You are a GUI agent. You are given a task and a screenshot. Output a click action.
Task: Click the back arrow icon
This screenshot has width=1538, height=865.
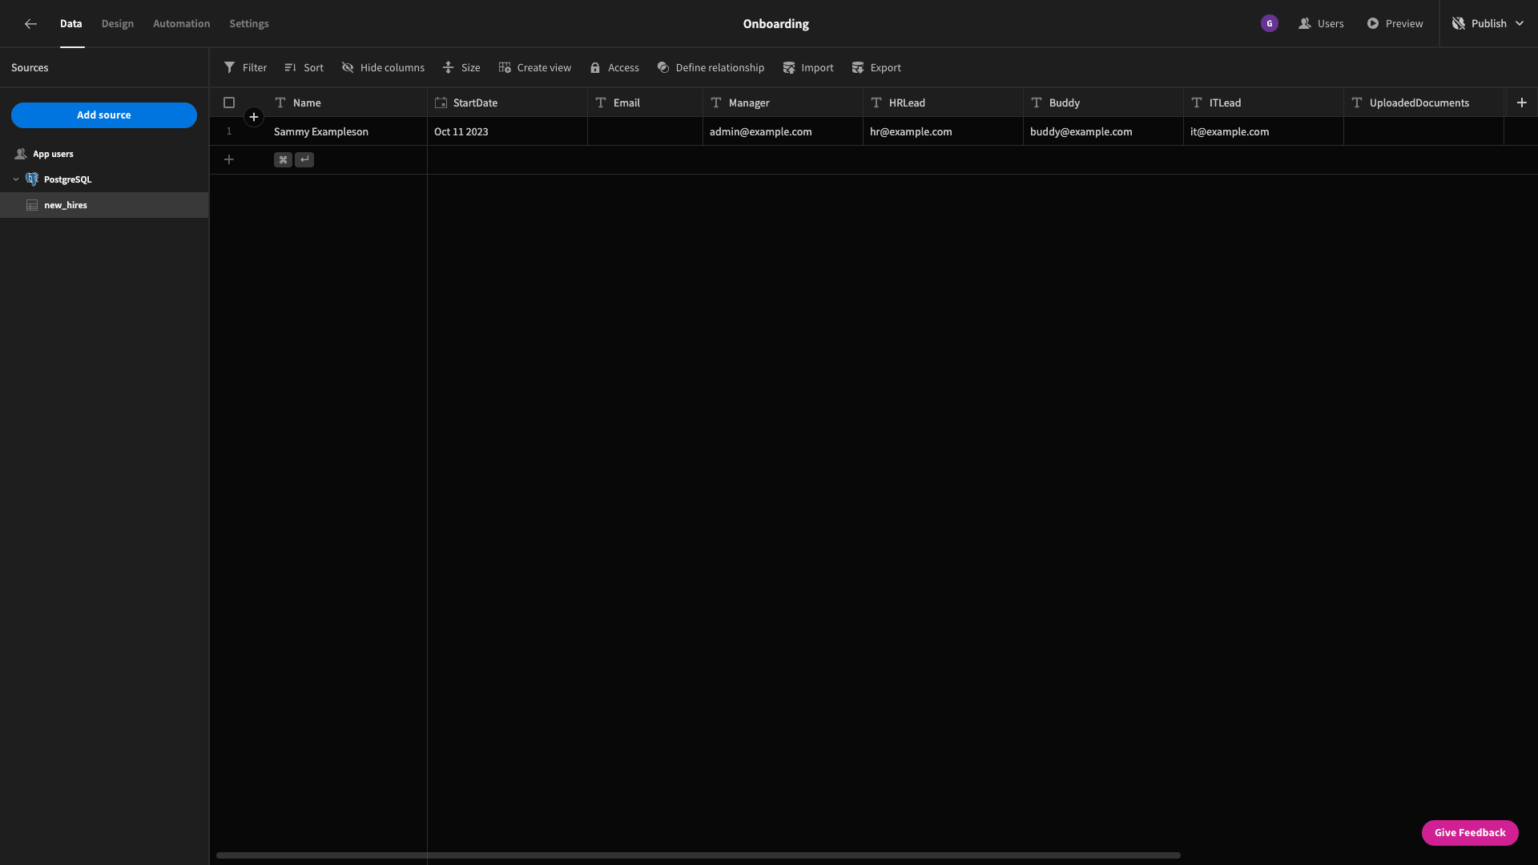coord(30,24)
